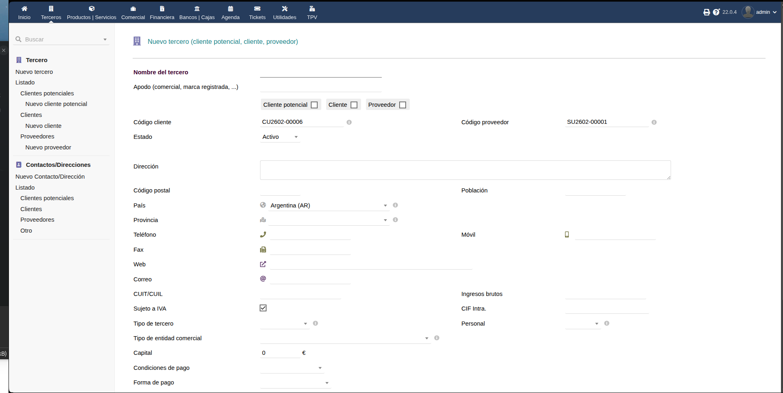
Task: Click the Código proveedor field SU2602-00001
Action: click(607, 122)
